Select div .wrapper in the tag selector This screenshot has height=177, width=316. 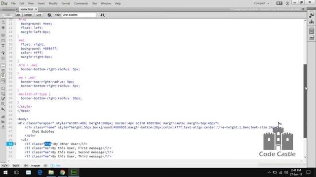[32, 166]
